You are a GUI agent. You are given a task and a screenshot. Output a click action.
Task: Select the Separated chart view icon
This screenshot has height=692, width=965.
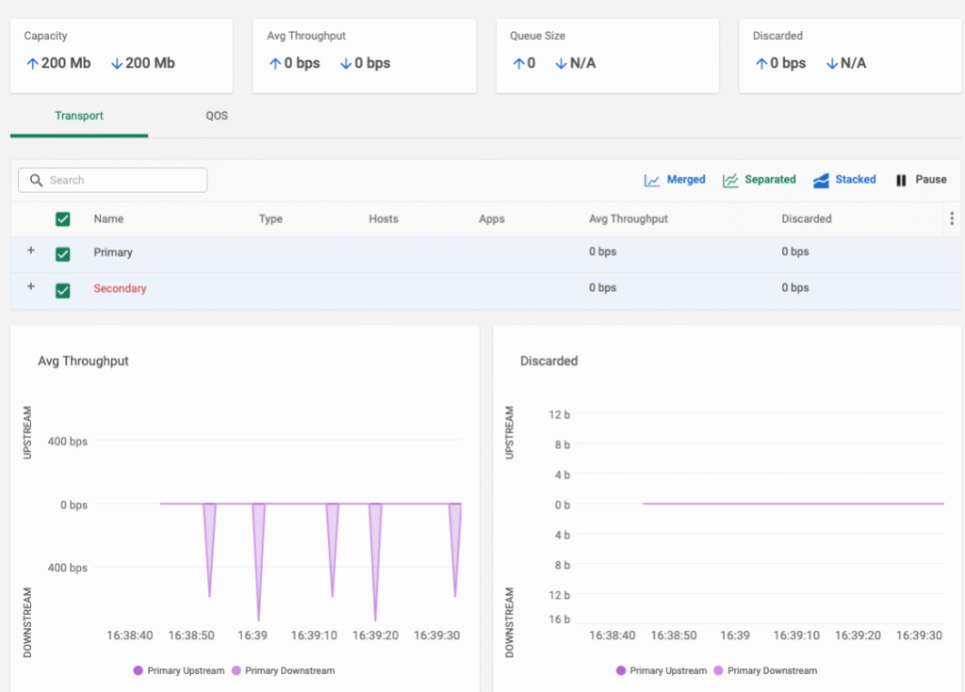pyautogui.click(x=729, y=179)
